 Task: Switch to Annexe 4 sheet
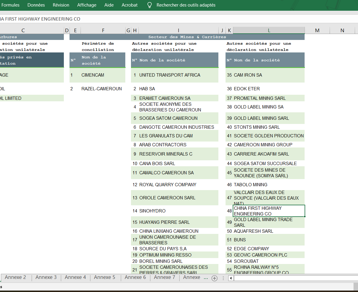(75, 277)
